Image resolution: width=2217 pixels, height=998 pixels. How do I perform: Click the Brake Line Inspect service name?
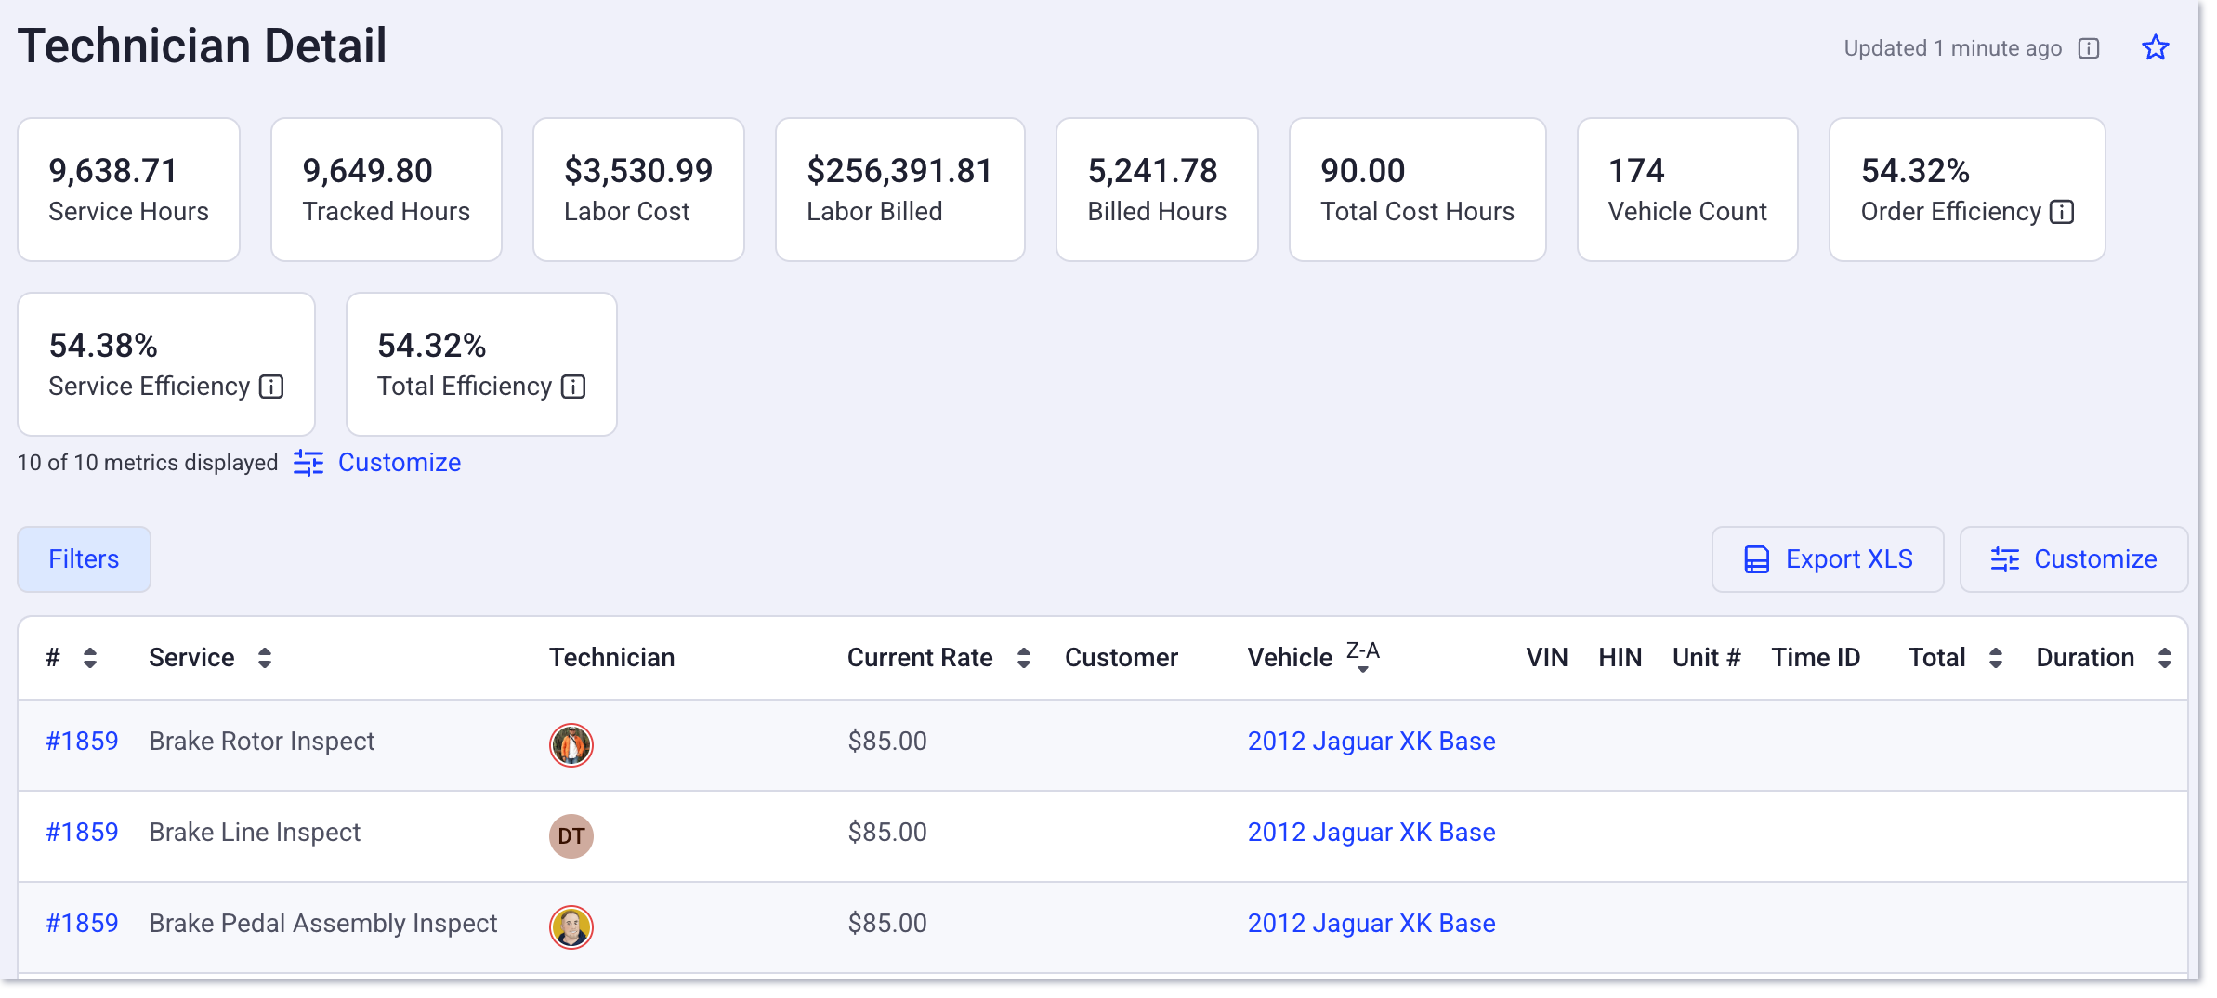pyautogui.click(x=255, y=833)
